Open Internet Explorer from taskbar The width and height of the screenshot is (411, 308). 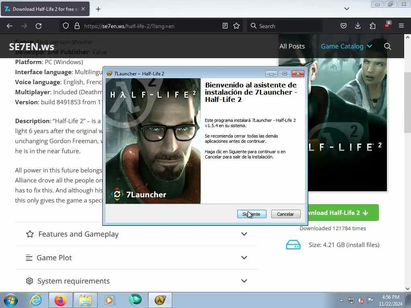[36, 300]
